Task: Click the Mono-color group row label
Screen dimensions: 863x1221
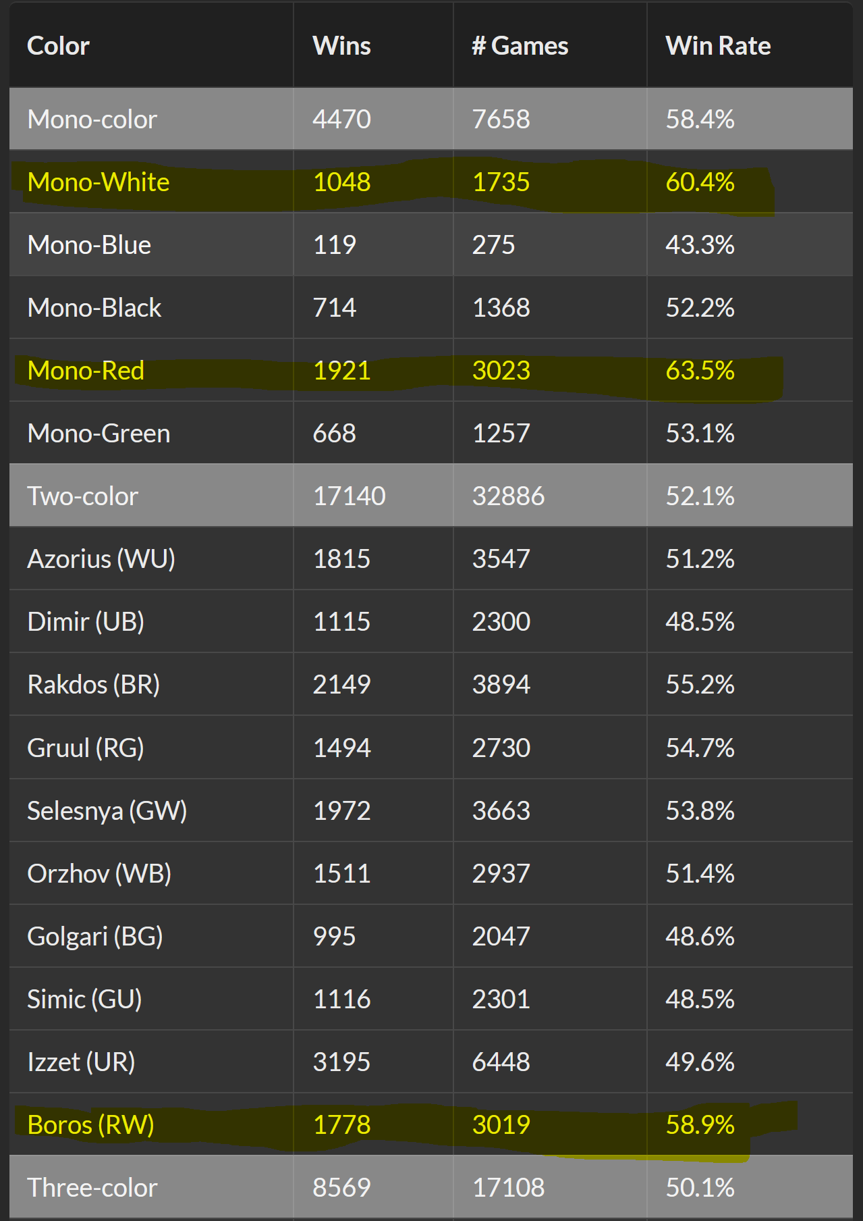Action: click(x=92, y=120)
